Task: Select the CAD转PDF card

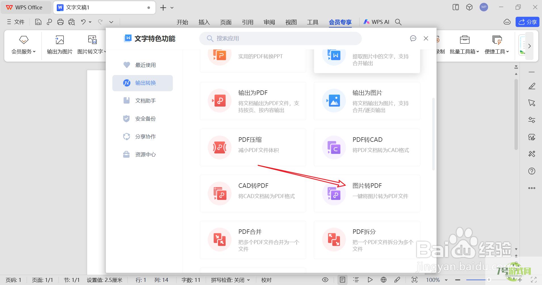Action: [x=253, y=194]
